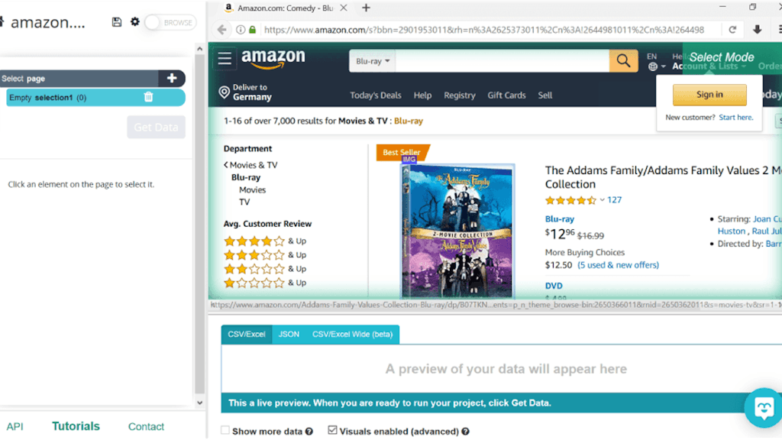Open project settings gear icon
This screenshot has height=440, width=782.
click(x=135, y=22)
